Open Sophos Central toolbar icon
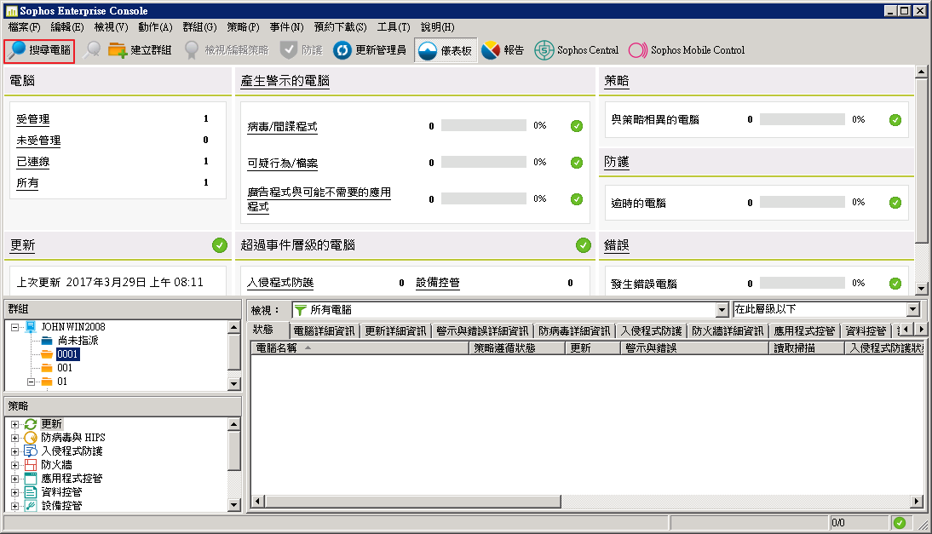This screenshot has height=534, width=932. point(544,50)
